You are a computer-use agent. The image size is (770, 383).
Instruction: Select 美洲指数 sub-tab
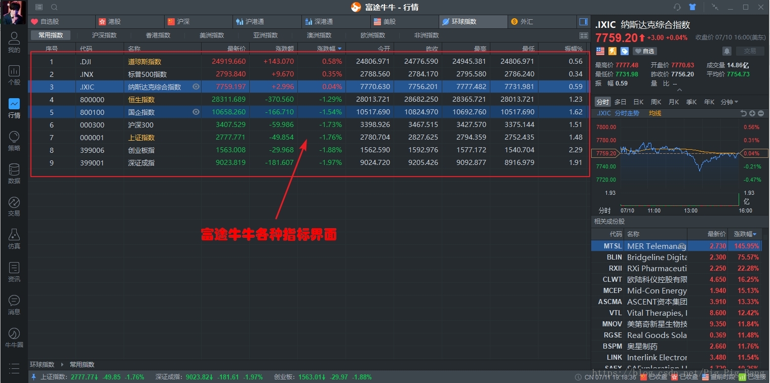pyautogui.click(x=212, y=35)
